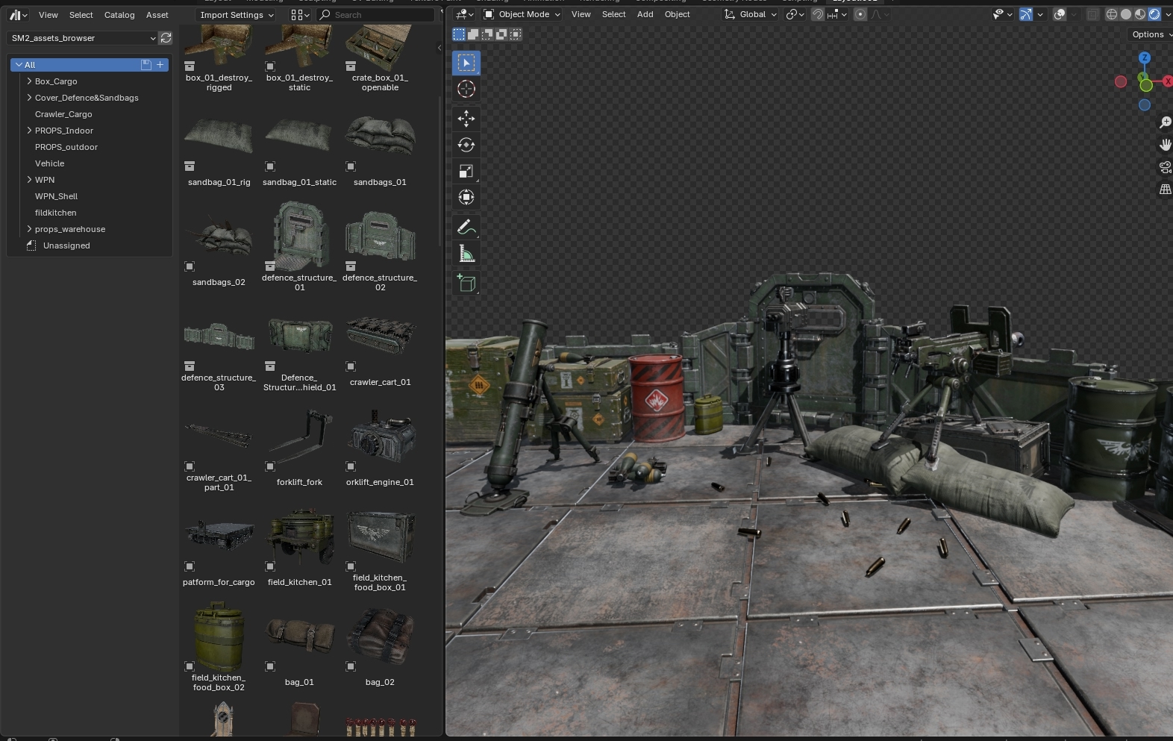
Task: Select the Scale tool
Action: tap(466, 171)
